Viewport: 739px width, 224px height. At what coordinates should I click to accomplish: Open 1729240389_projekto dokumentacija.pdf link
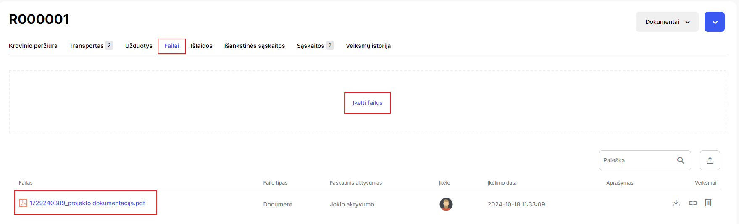coord(87,203)
